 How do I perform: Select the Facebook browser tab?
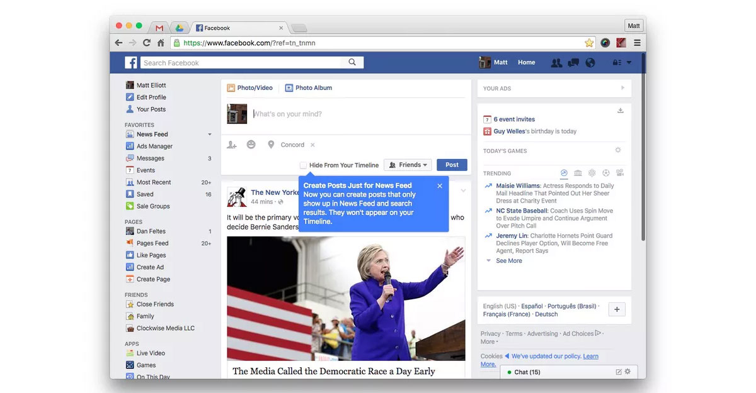click(239, 28)
